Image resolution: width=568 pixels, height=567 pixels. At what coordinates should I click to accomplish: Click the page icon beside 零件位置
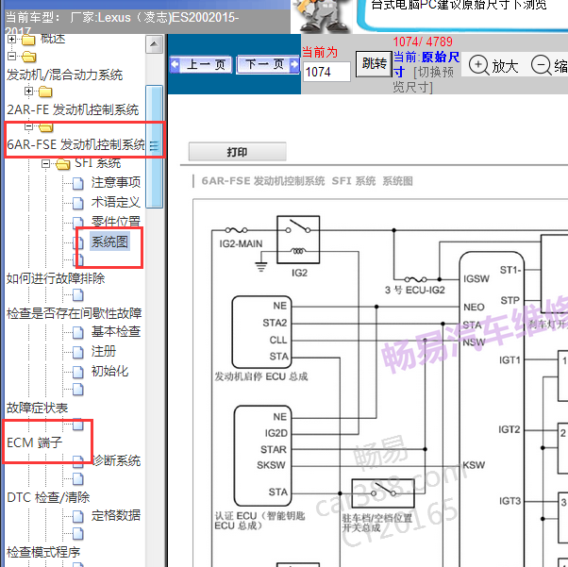coord(78,222)
